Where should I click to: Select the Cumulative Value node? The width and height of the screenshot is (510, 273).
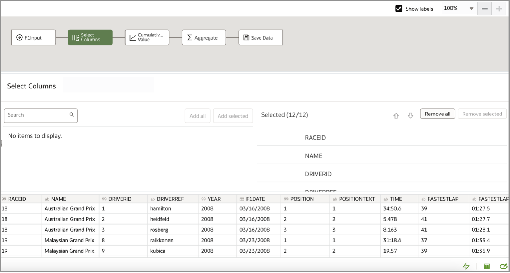click(147, 37)
